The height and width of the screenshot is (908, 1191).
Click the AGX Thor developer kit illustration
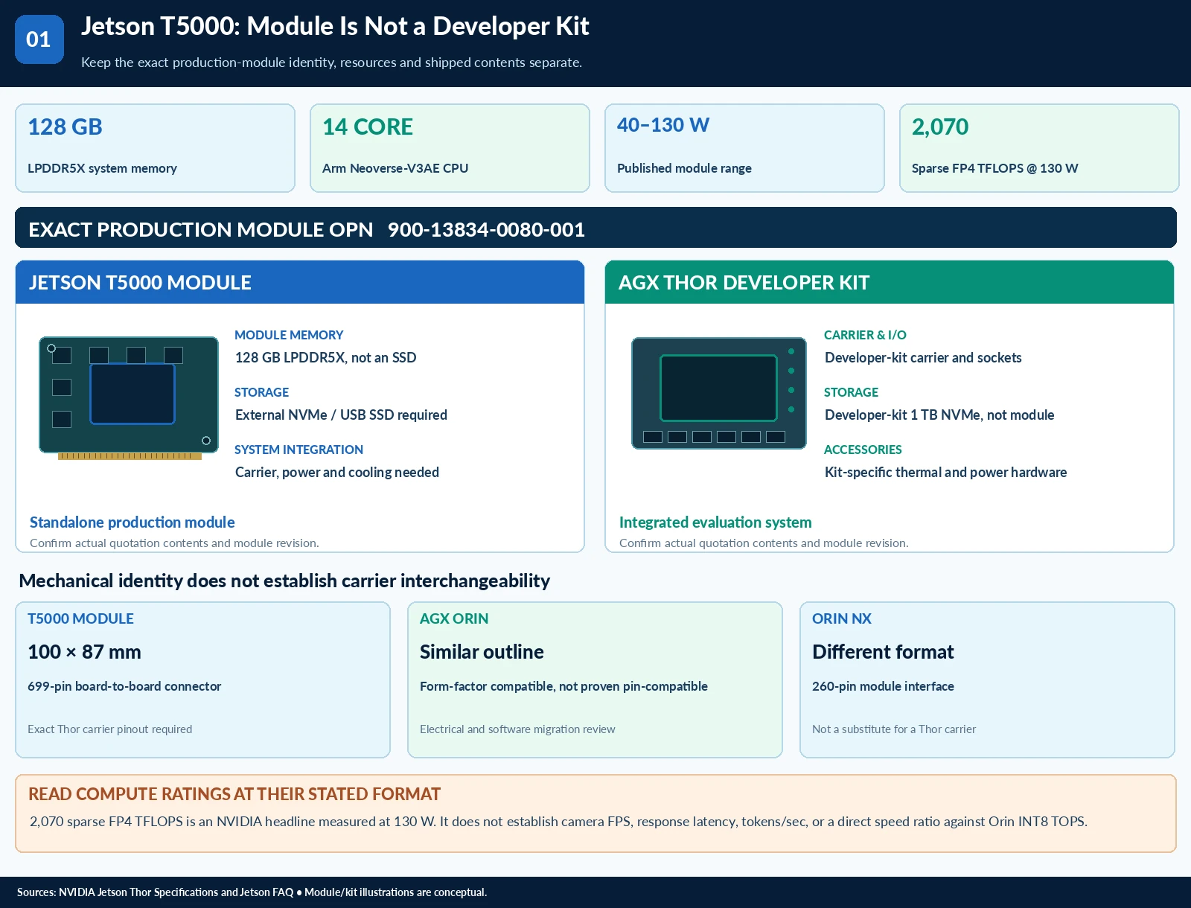coord(719,393)
